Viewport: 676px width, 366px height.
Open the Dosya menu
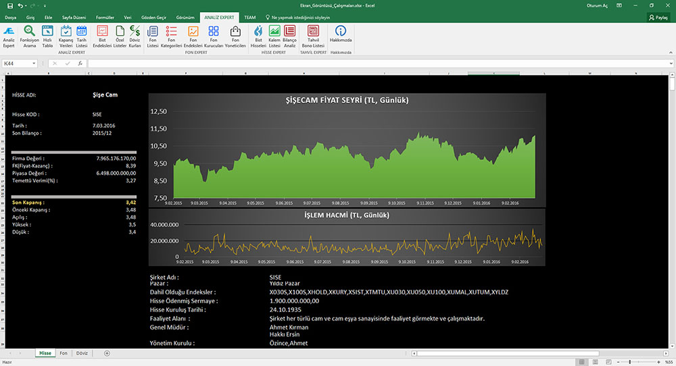click(x=10, y=18)
